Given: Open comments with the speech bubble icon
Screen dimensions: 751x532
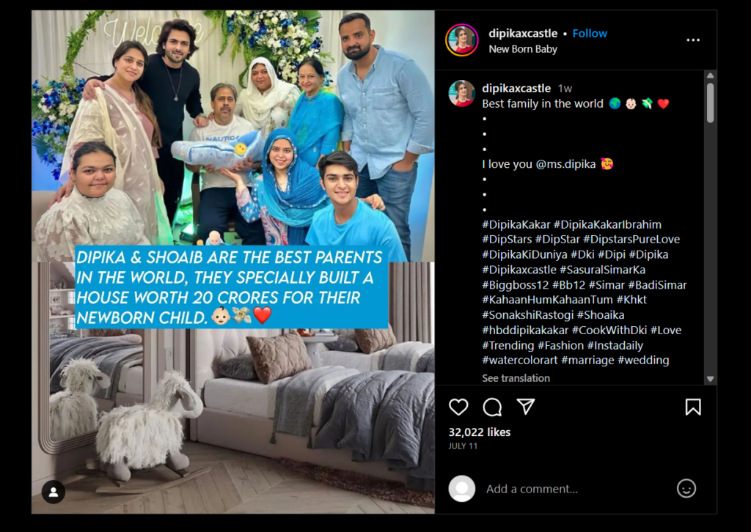Looking at the screenshot, I should coord(492,407).
